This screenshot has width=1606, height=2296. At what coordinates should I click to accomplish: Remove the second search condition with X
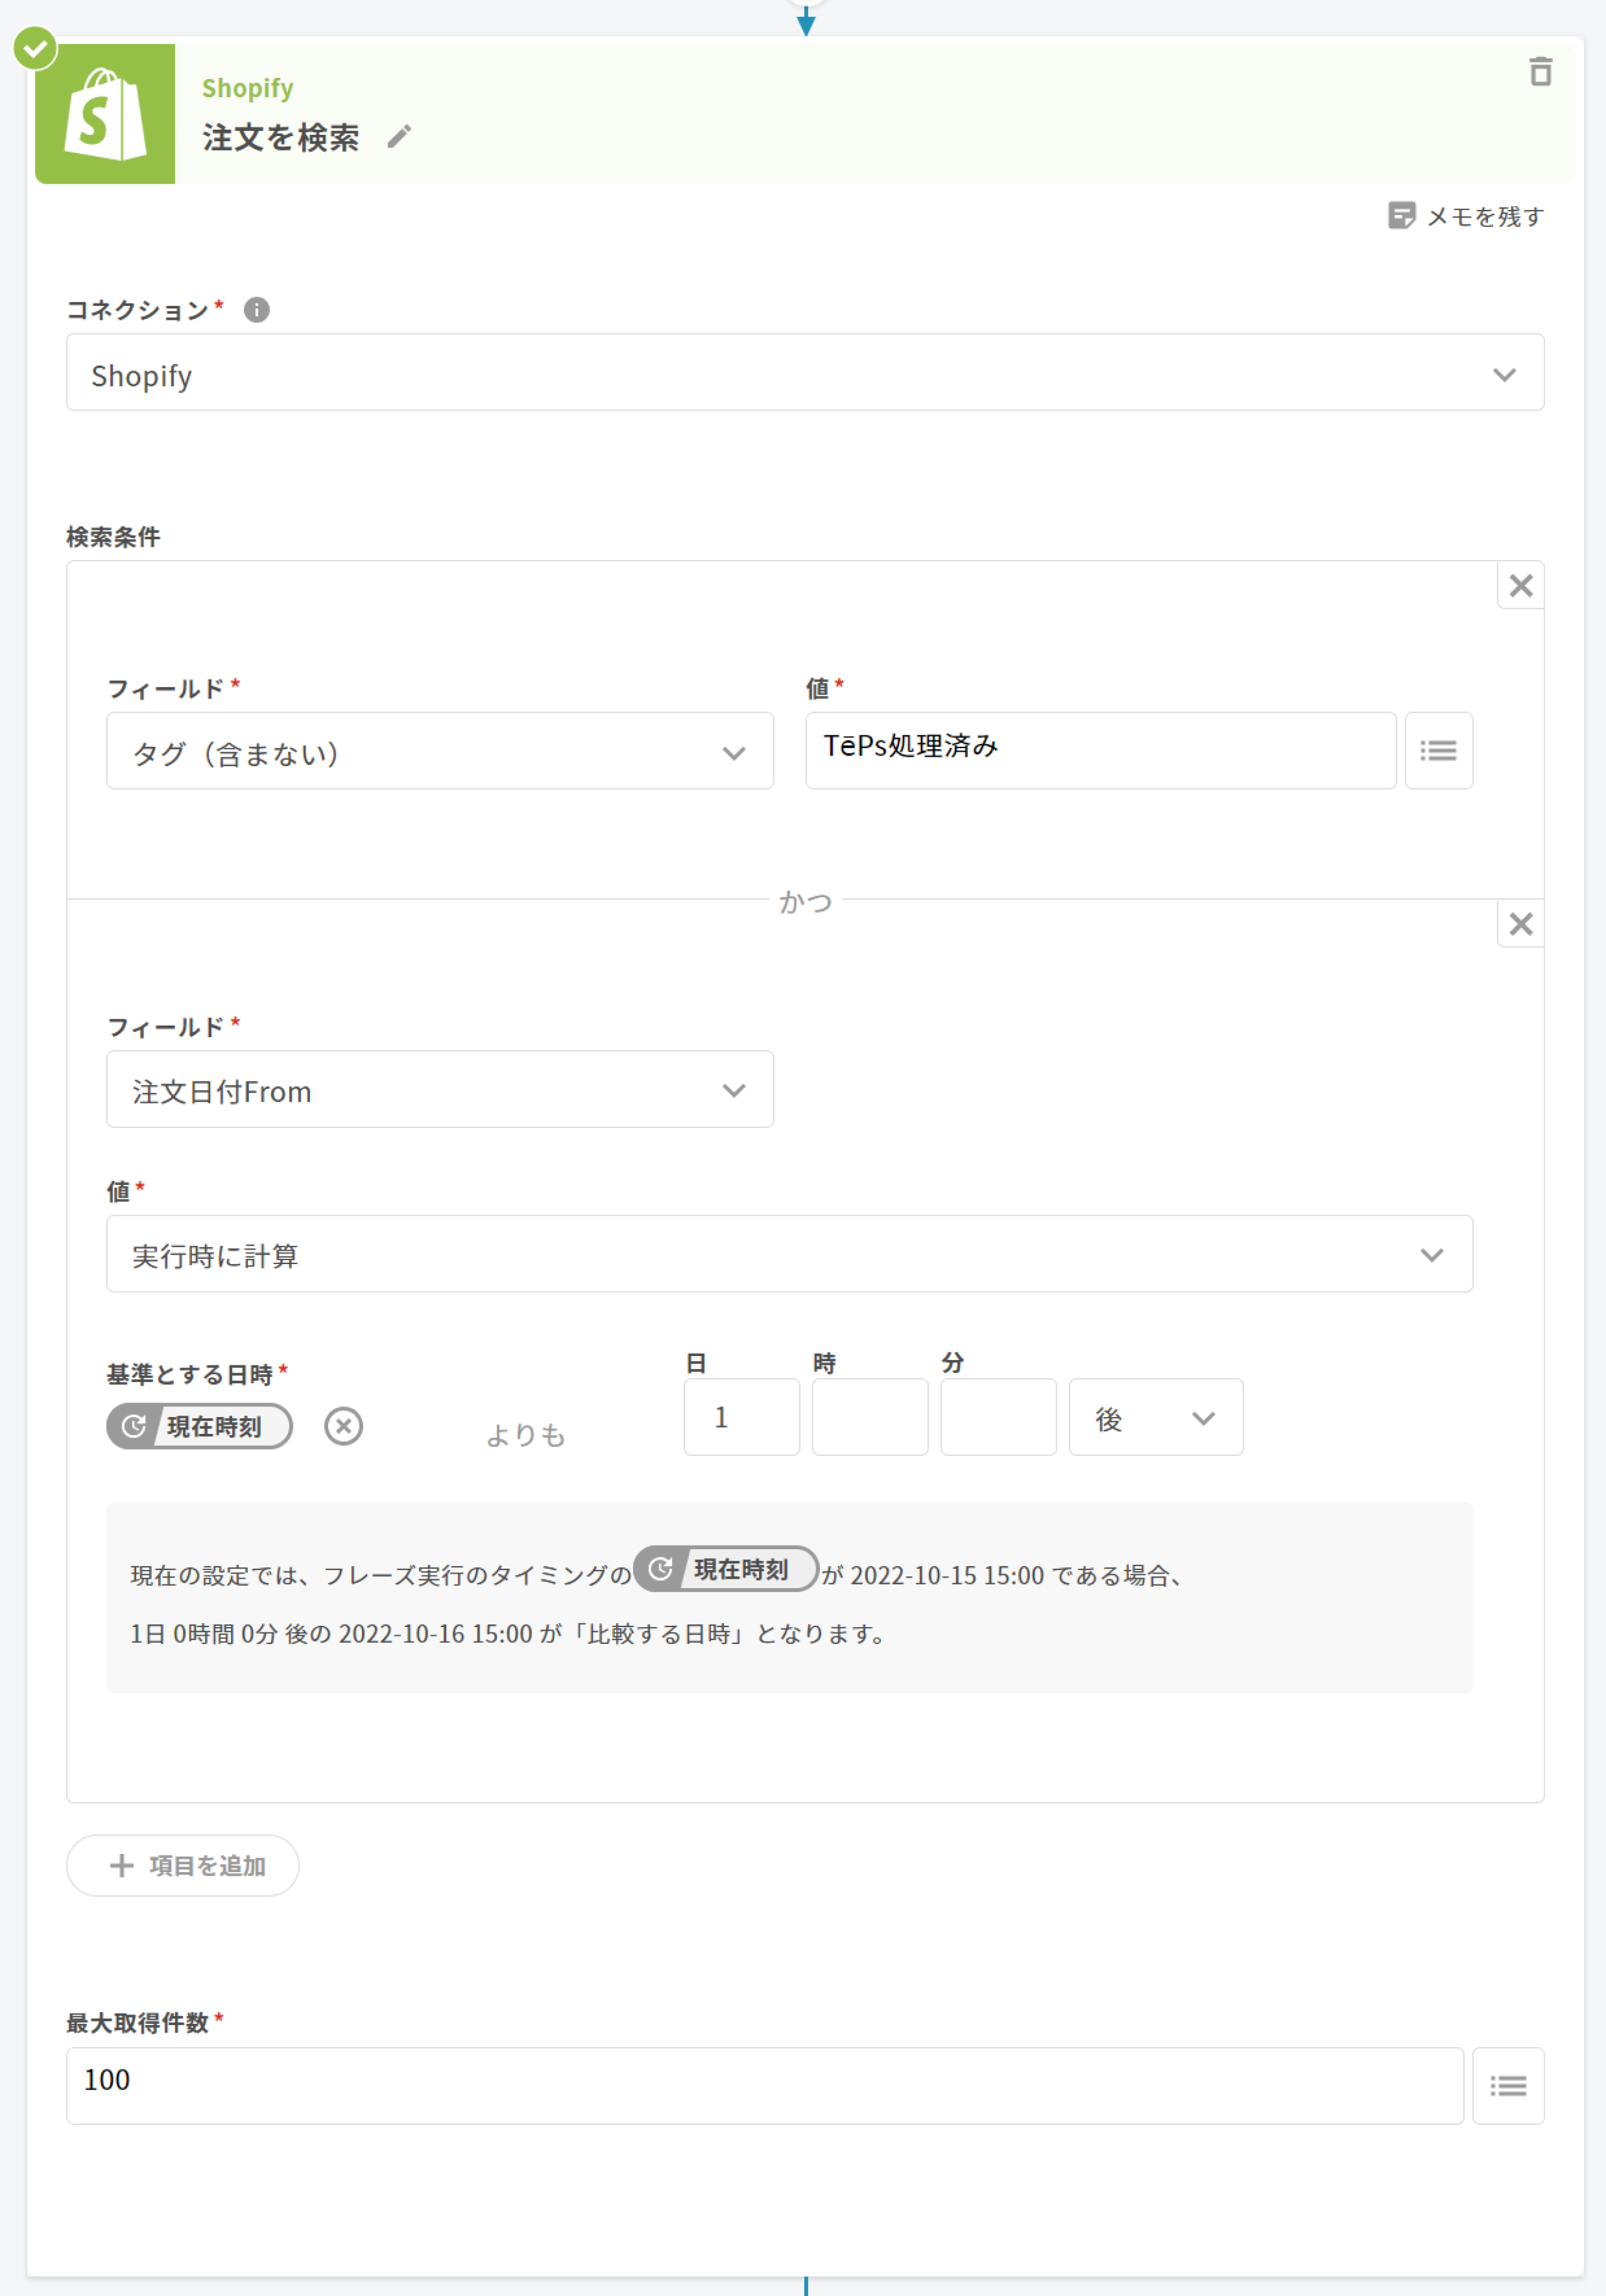coord(1520,924)
